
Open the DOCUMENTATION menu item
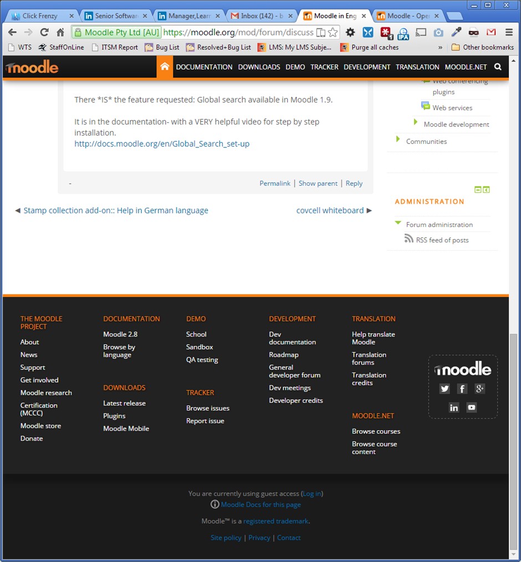tap(204, 67)
